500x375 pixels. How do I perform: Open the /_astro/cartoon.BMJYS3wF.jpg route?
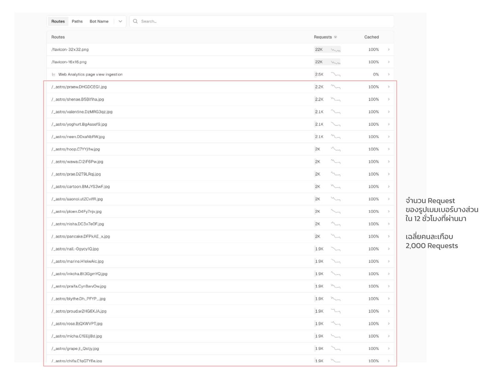click(x=80, y=187)
